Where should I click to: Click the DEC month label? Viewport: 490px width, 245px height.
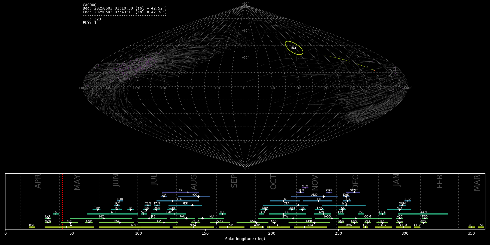point(356,182)
